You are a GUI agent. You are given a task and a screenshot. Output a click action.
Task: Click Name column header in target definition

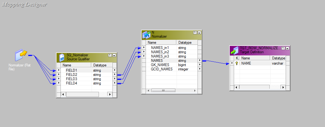[x=255, y=58]
